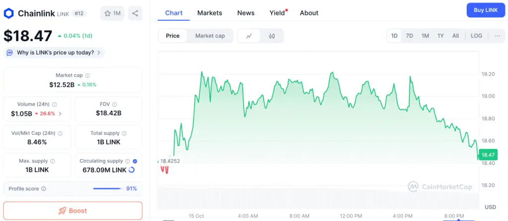Click the Chainlink logo icon

(x=8, y=13)
